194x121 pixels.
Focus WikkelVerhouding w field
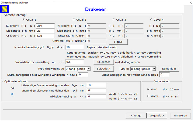pyautogui.click(x=96, y=97)
